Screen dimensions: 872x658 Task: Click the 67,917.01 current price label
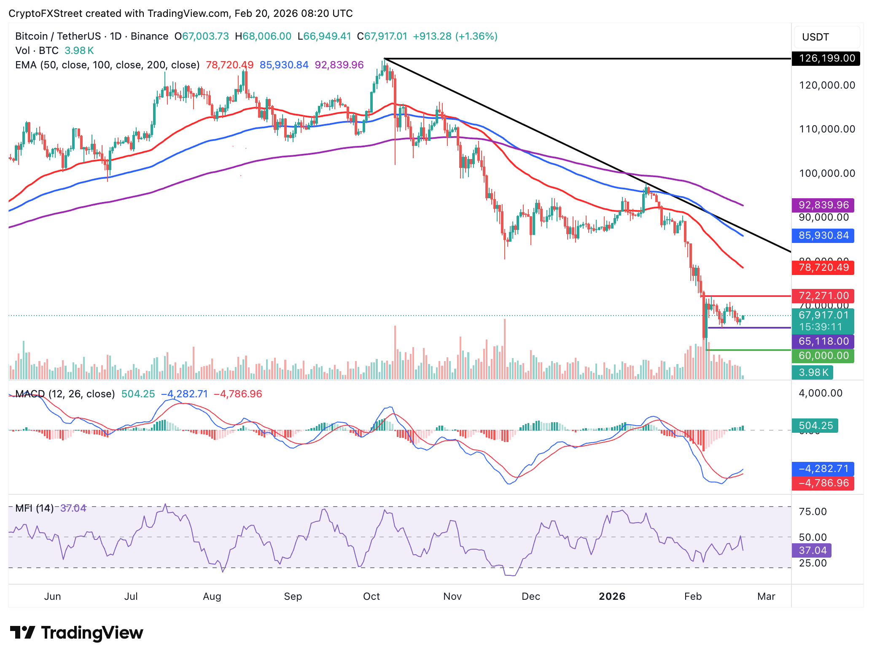[x=823, y=316]
